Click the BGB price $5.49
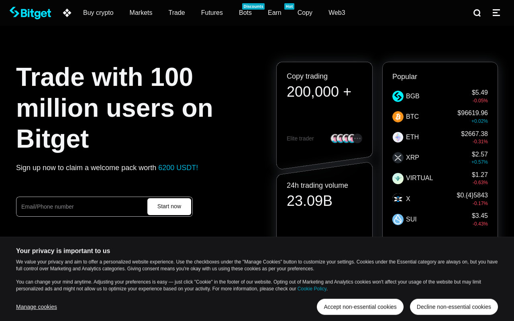 pyautogui.click(x=480, y=93)
